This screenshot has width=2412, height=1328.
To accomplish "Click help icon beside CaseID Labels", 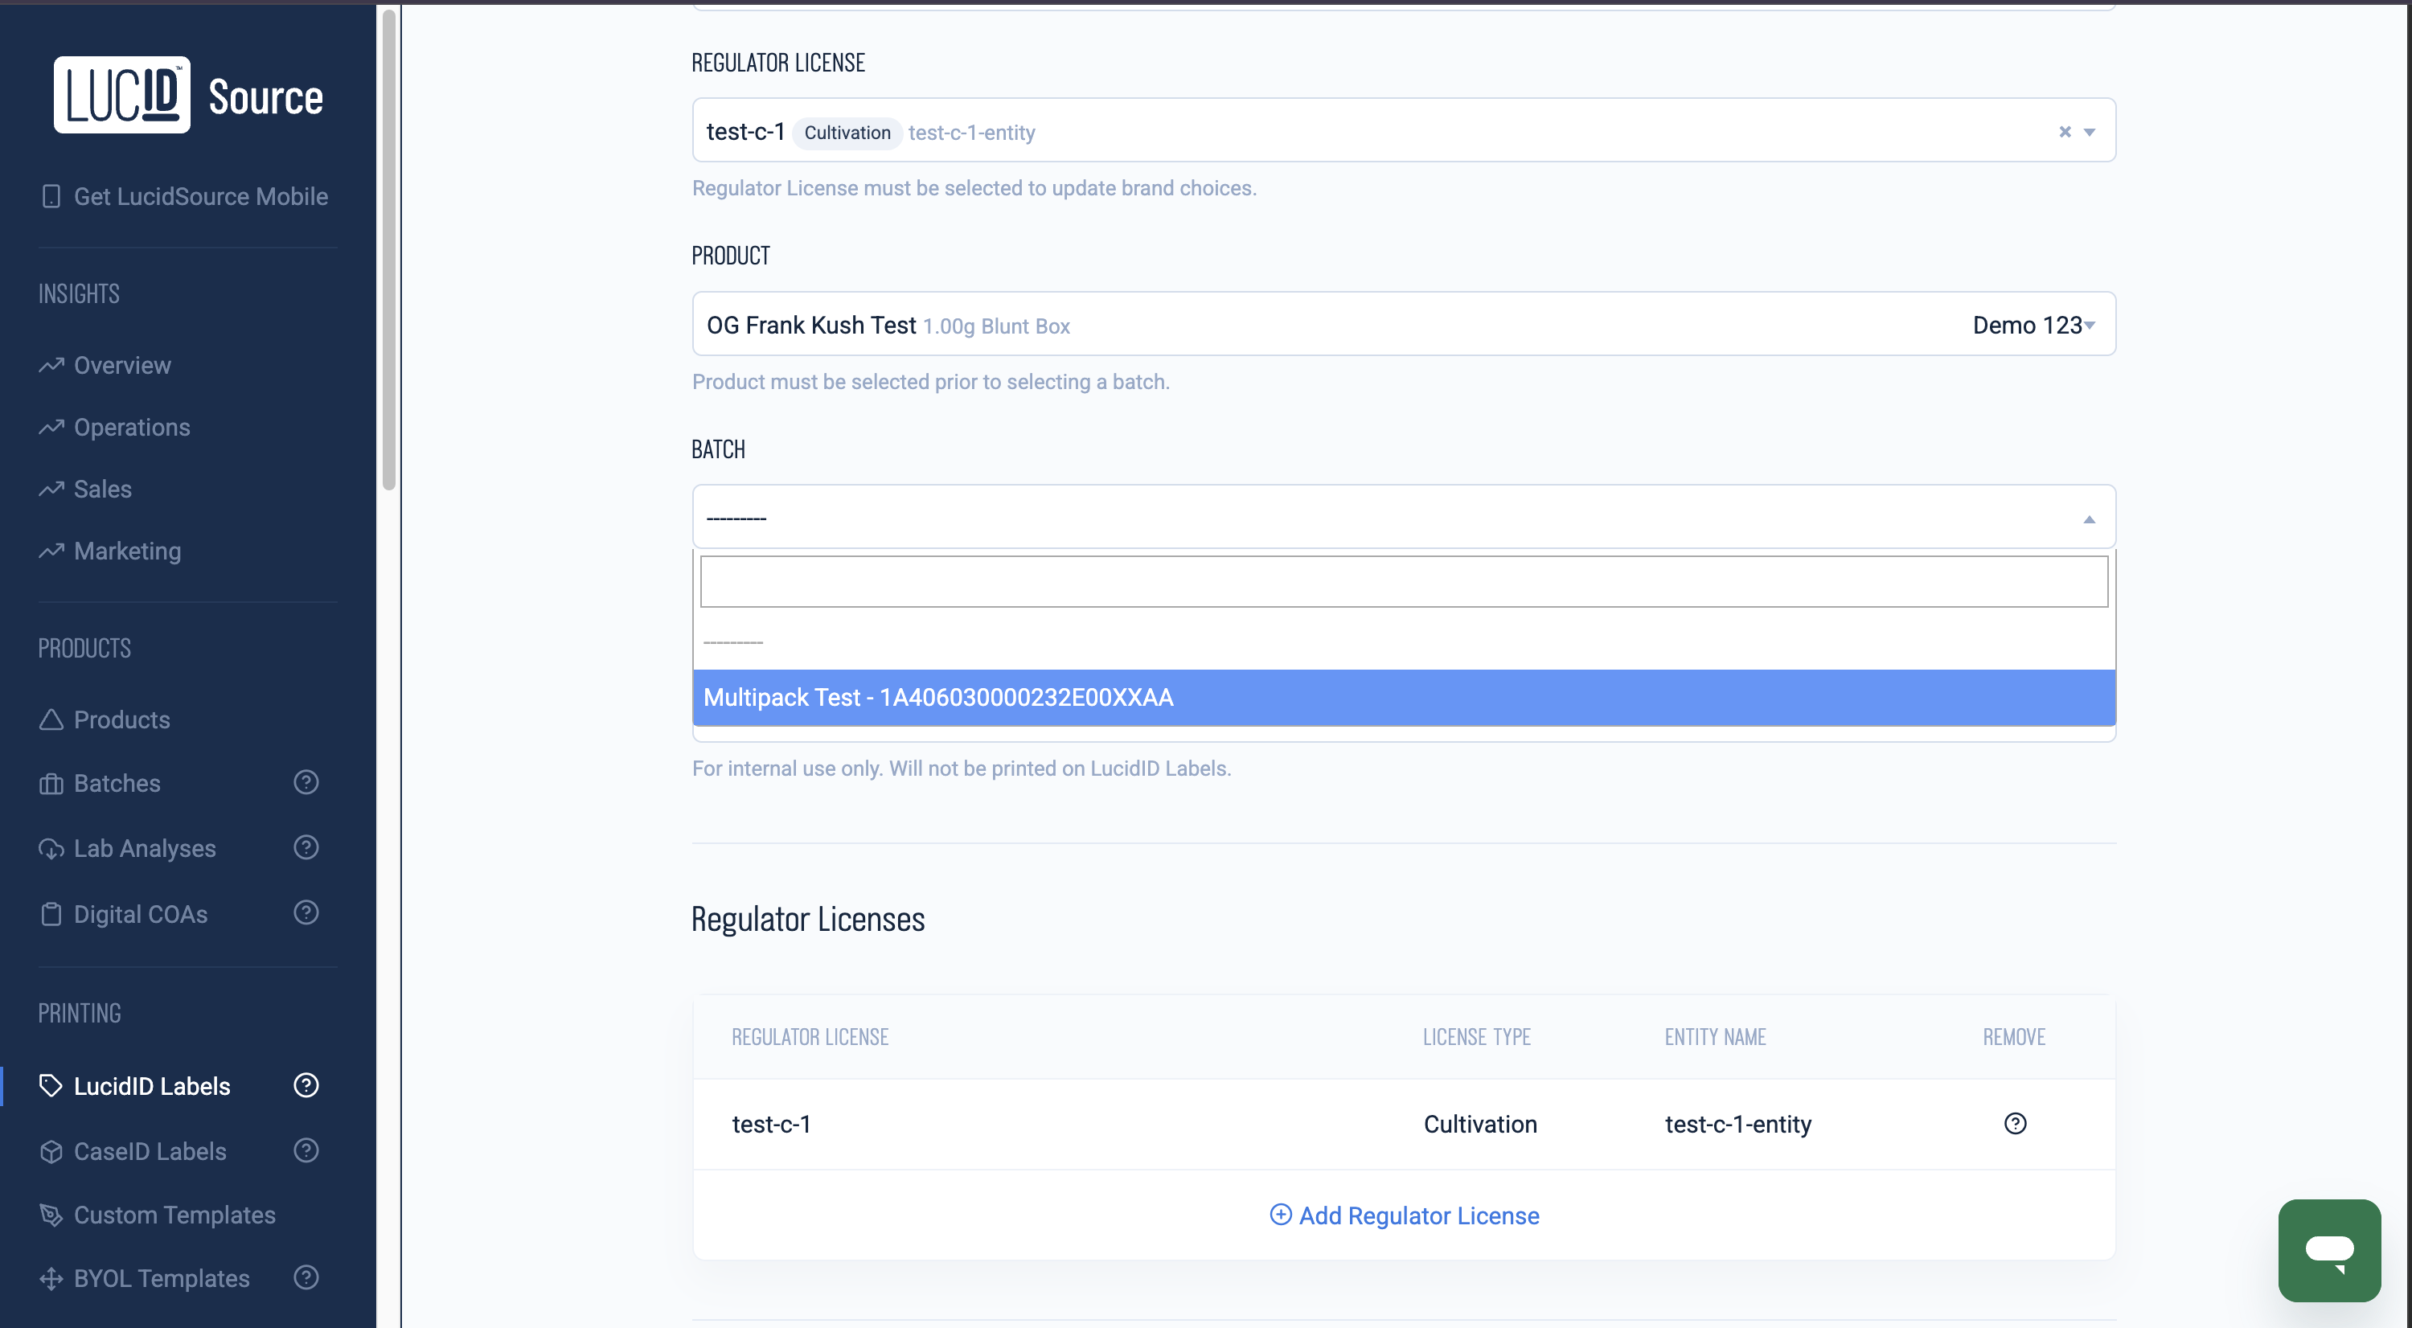I will tap(306, 1150).
